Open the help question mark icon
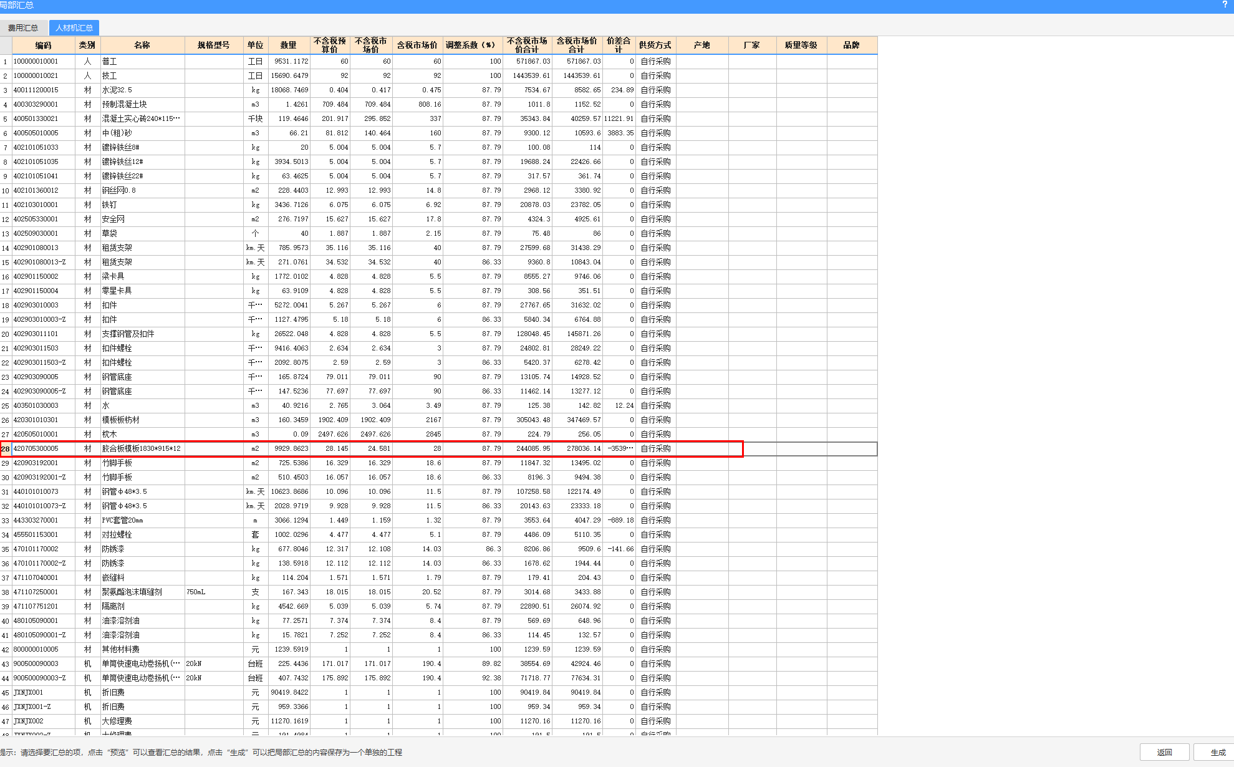 1225,5
